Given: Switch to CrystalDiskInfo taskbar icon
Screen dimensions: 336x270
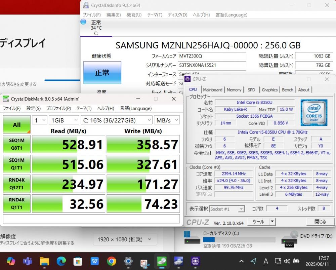Looking at the screenshot, I should [x=178, y=261].
